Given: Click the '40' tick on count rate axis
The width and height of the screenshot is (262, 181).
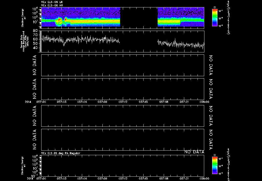Looking at the screenshot, I should point(35,48).
